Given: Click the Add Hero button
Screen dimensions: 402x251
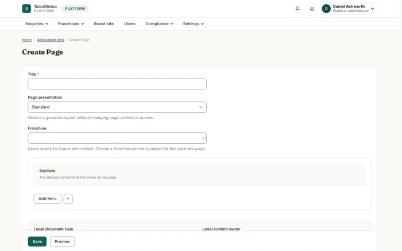Looking at the screenshot, I should click(48, 199).
